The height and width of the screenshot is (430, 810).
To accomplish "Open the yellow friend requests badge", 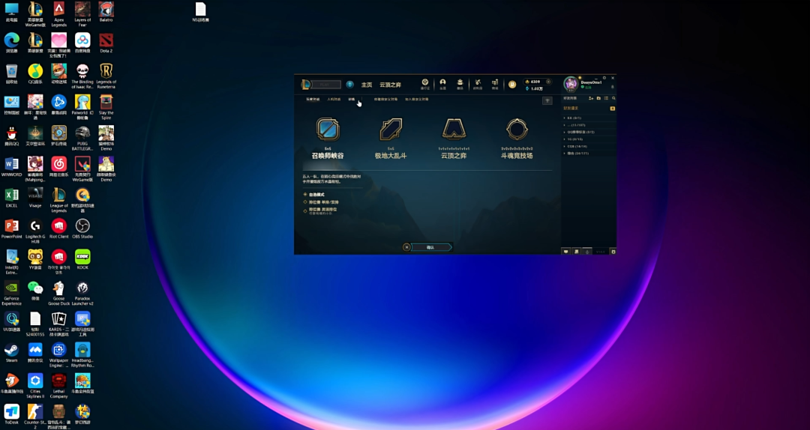I will tap(613, 109).
